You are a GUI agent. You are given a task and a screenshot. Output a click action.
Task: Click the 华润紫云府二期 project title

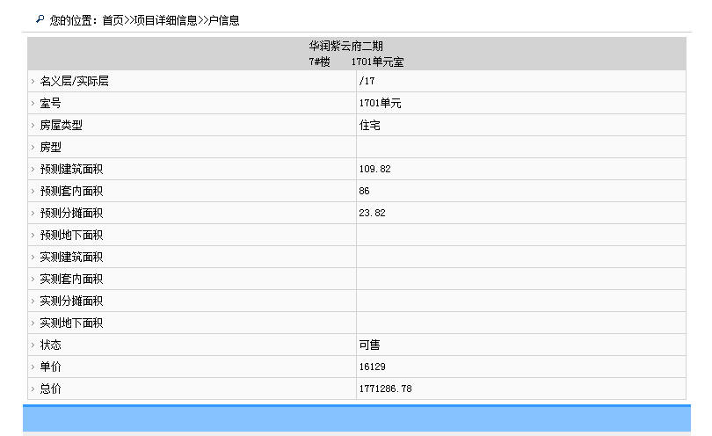tap(346, 46)
